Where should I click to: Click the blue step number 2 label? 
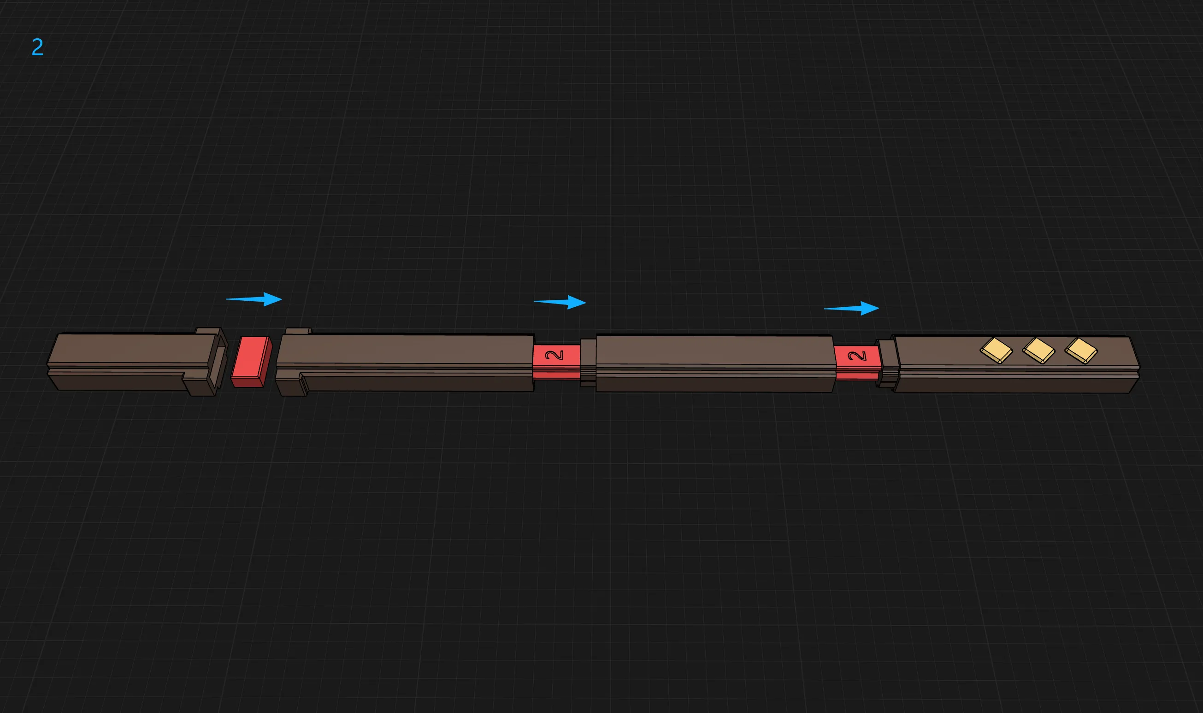point(37,47)
